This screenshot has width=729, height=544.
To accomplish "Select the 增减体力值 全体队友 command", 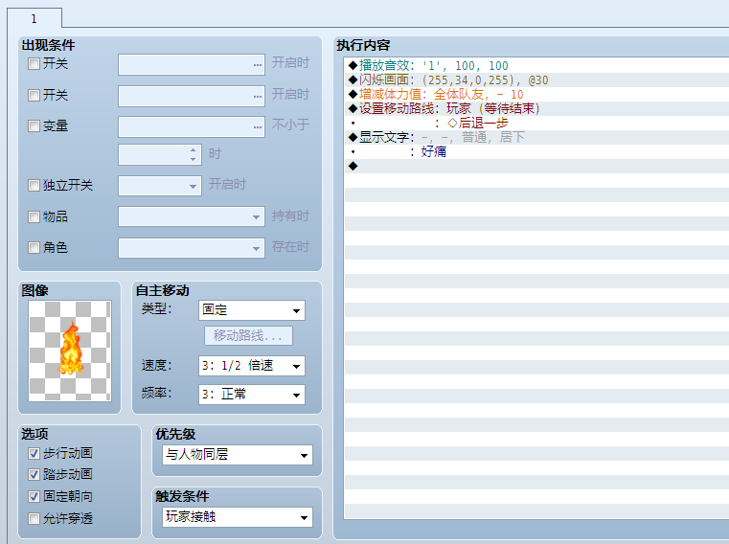I will 536,95.
